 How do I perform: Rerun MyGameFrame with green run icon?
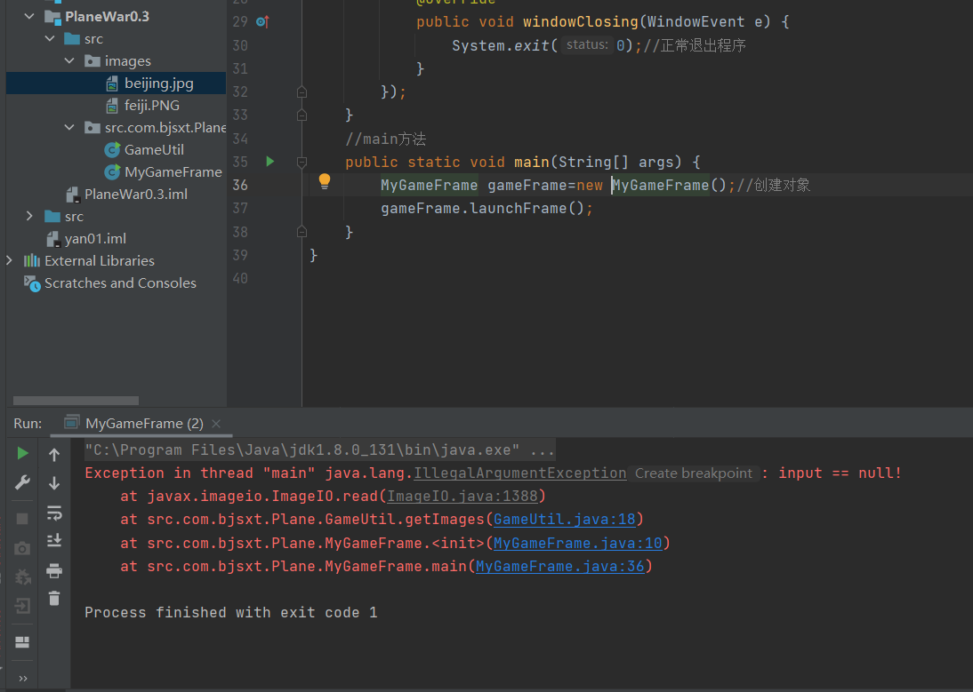[22, 453]
